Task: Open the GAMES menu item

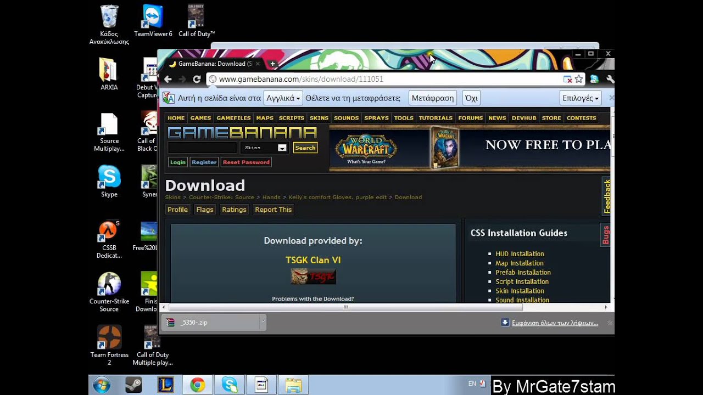Action: point(200,118)
